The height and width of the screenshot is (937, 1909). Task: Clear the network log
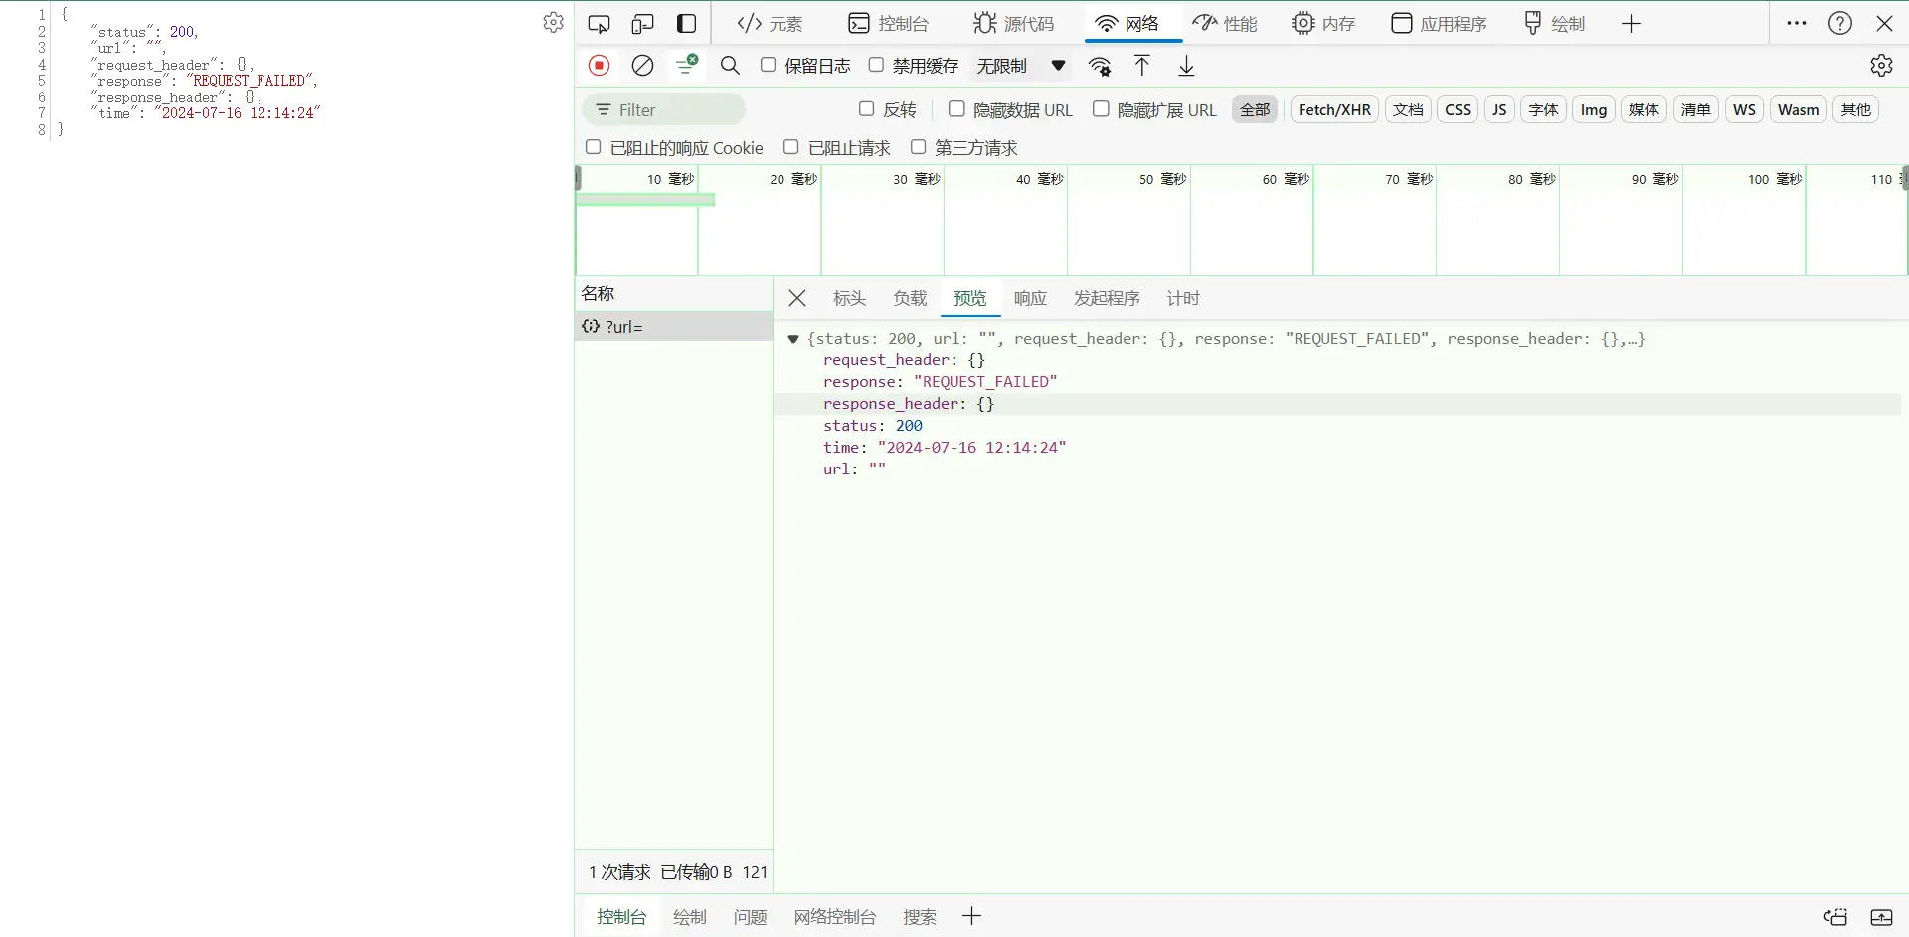[643, 66]
